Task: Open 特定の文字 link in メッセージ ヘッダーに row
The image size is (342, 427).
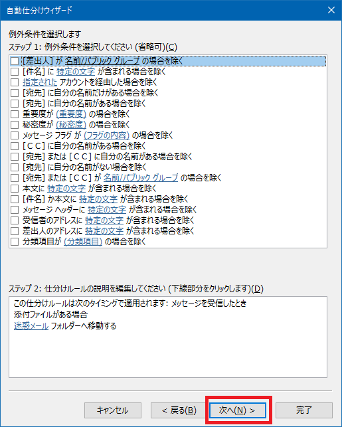Action: 107,210
